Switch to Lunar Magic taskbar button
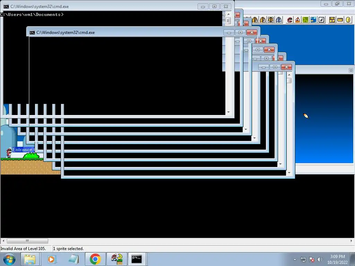Viewport: 355px width, 266px height. (117, 259)
